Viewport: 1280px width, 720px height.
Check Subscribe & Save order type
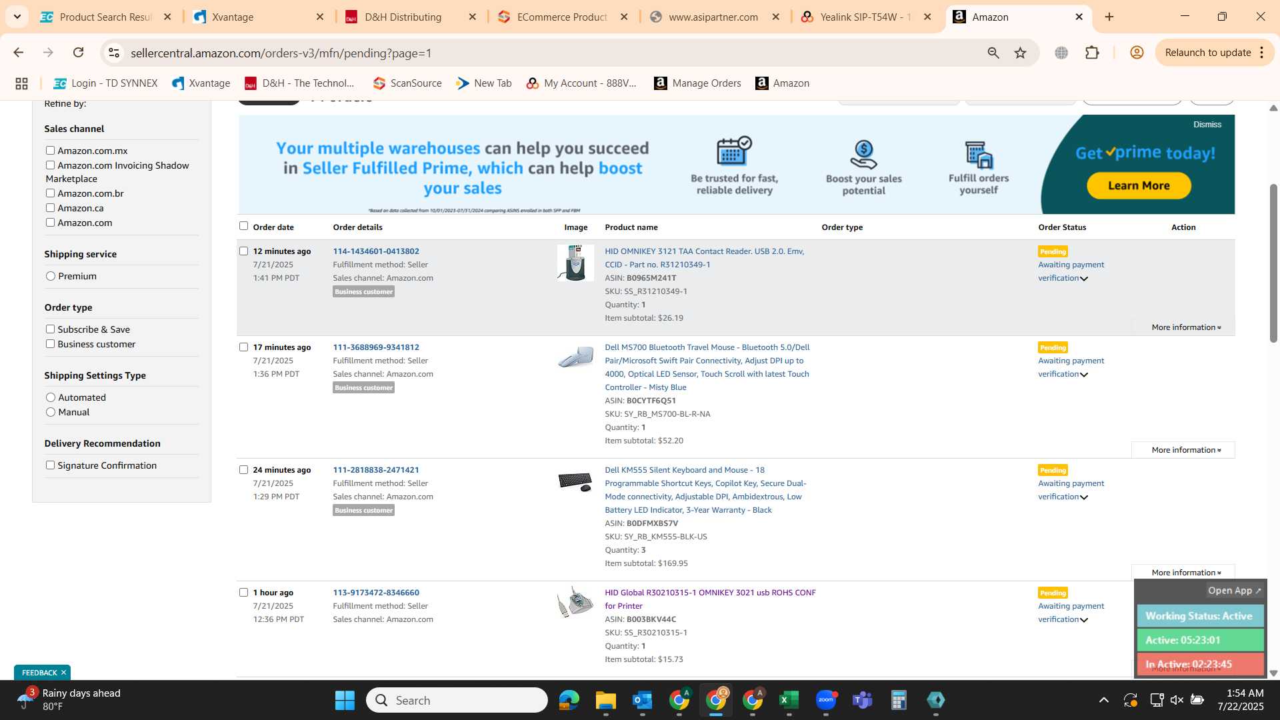coord(50,329)
